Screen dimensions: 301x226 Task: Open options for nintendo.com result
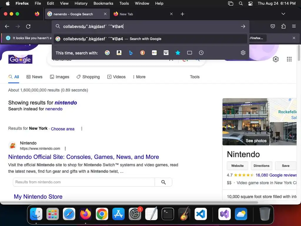click(65, 149)
